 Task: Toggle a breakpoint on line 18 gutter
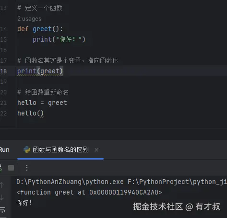click(x=3, y=71)
